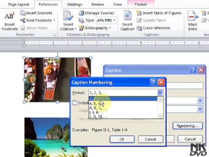Confirm with OK in Caption Numbering
Viewport: 209px width, 157px height.
coord(122,139)
